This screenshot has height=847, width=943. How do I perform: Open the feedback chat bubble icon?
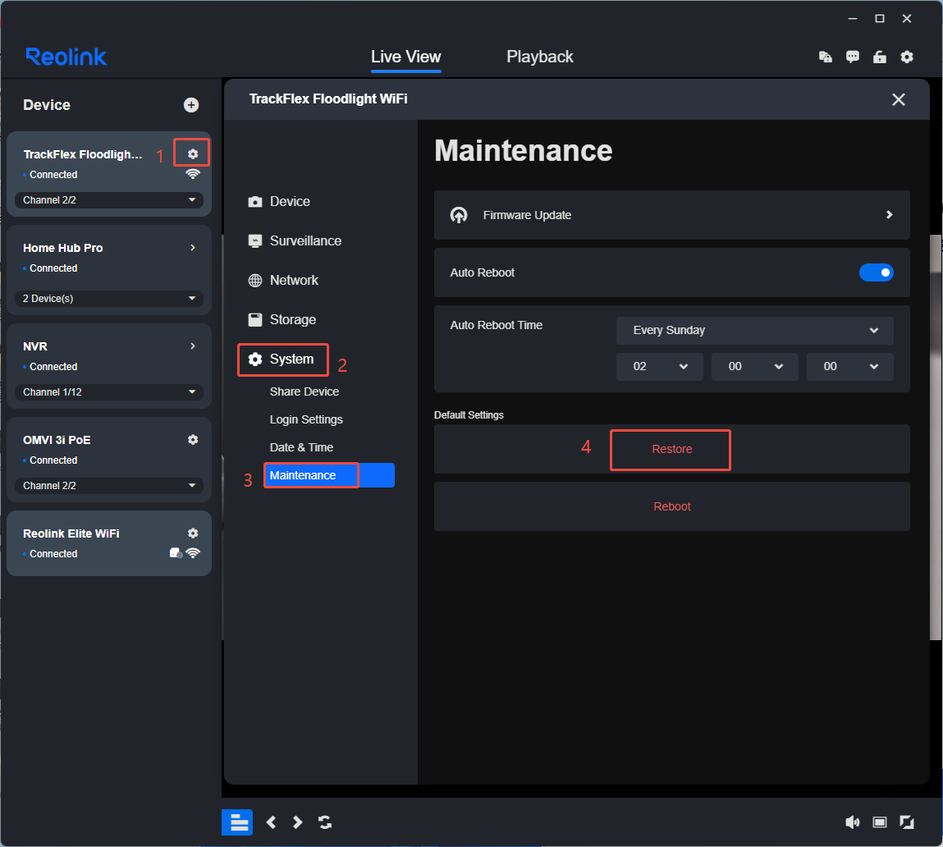coord(852,57)
